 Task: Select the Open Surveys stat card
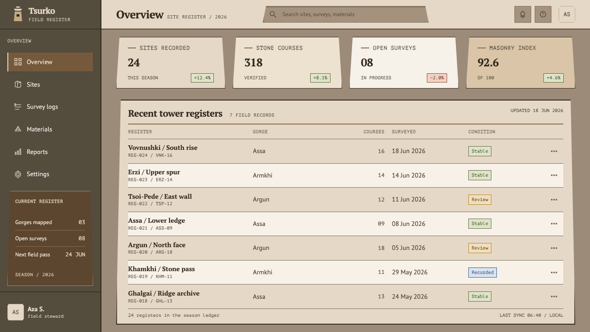tap(404, 63)
